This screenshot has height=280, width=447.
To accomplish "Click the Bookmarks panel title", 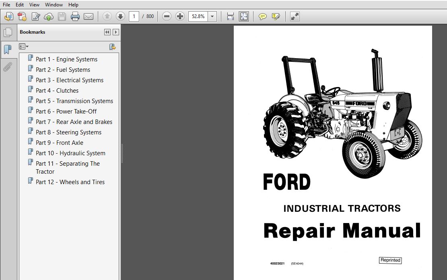I will (x=32, y=32).
